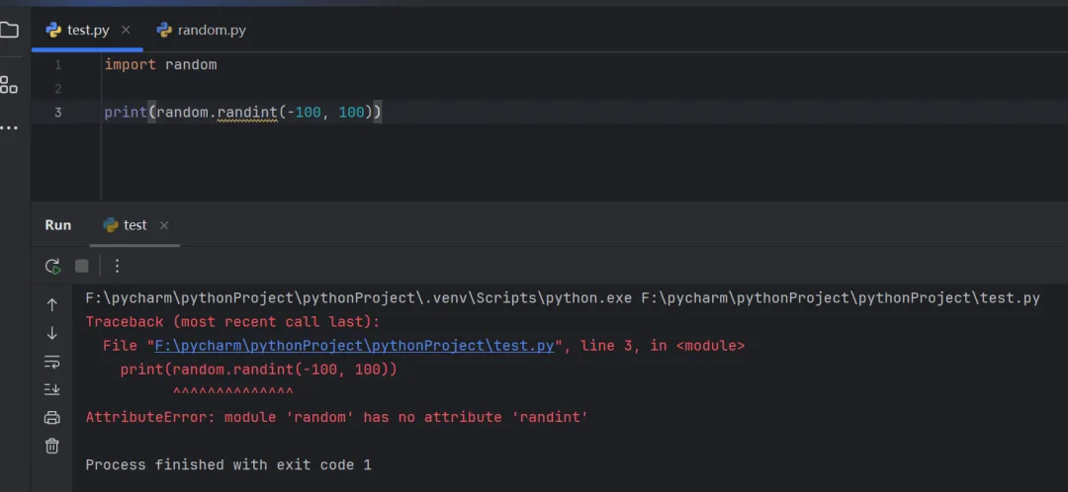Toggle scroll to end of output
The height and width of the screenshot is (492, 1068).
point(52,389)
